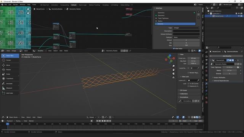Move interface socket down with arrow button

(x=198, y=18)
